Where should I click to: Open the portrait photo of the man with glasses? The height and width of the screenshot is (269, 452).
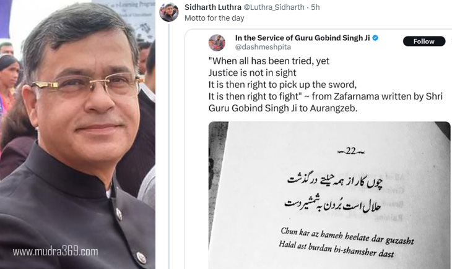pyautogui.click(x=77, y=135)
